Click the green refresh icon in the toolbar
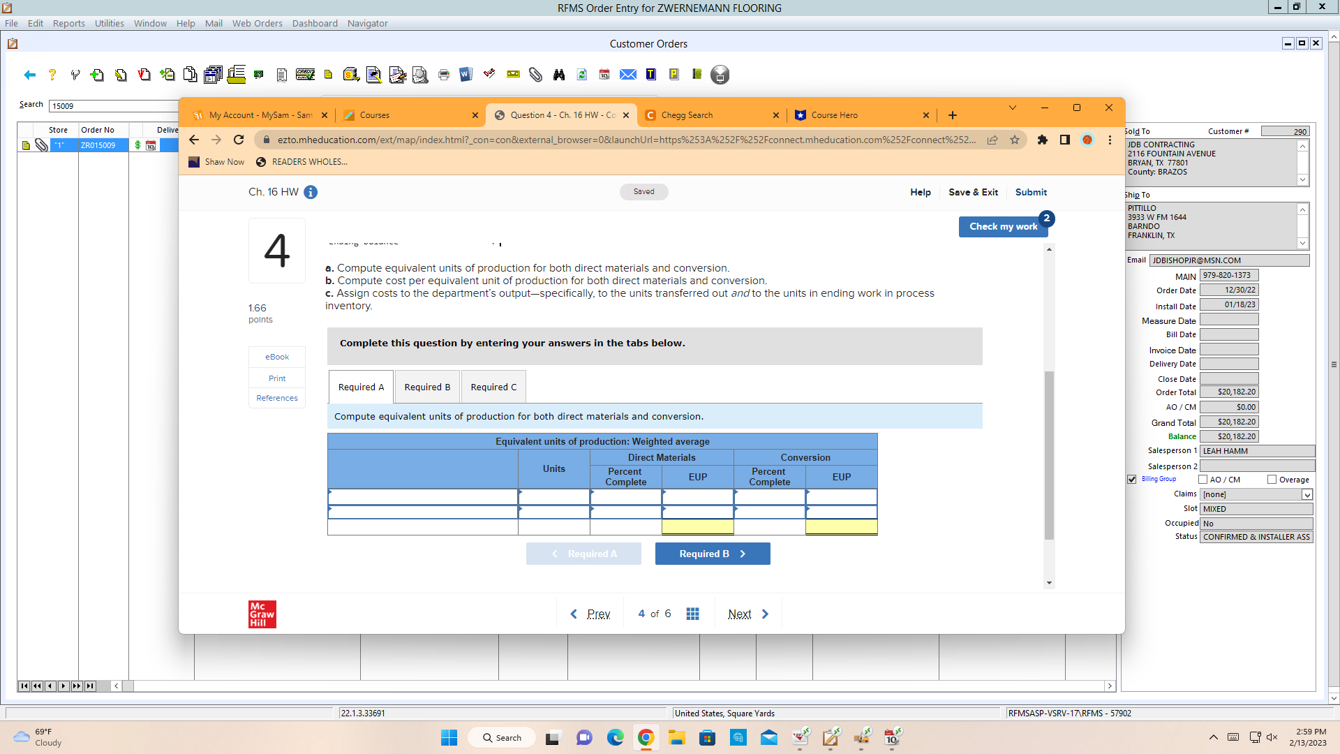Screen dimensions: 1340x754 tap(581, 75)
